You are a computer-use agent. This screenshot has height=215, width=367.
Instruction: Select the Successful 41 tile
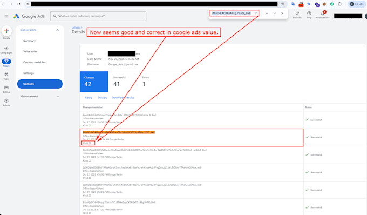point(119,82)
